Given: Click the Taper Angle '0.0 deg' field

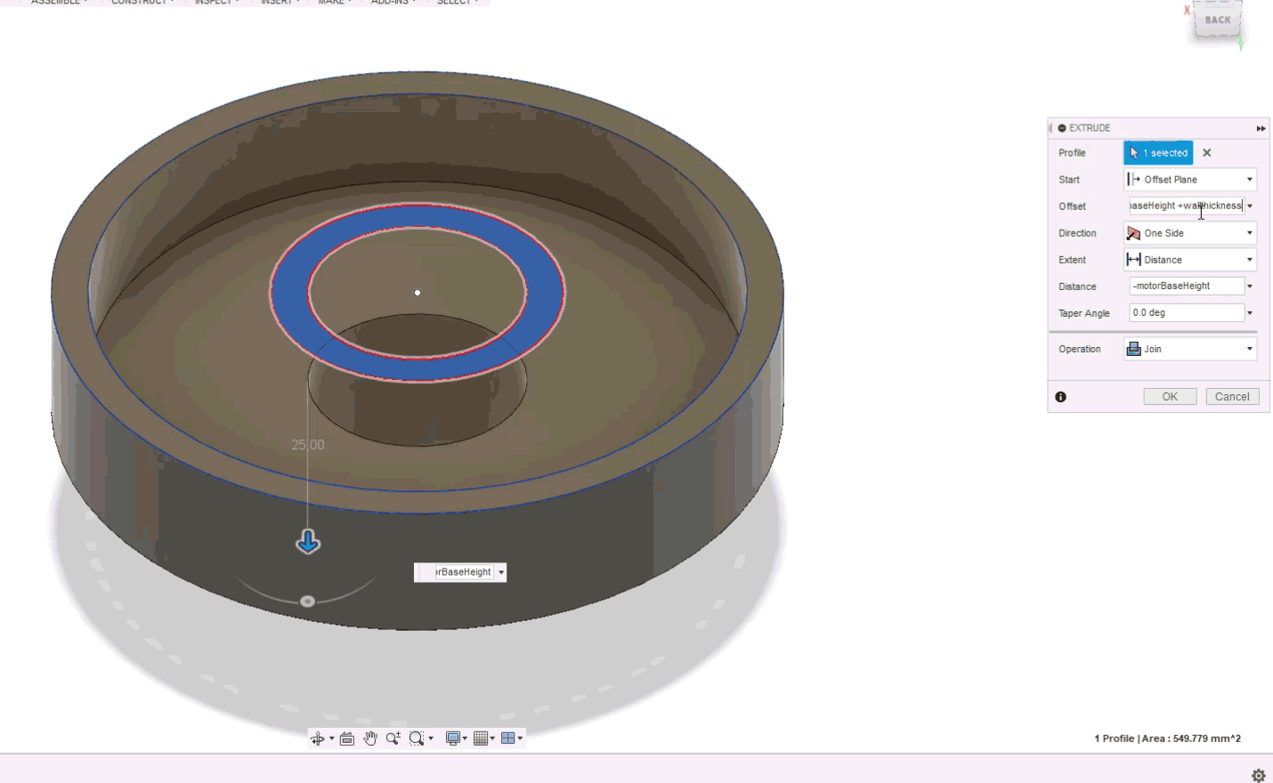Looking at the screenshot, I should click(1187, 312).
